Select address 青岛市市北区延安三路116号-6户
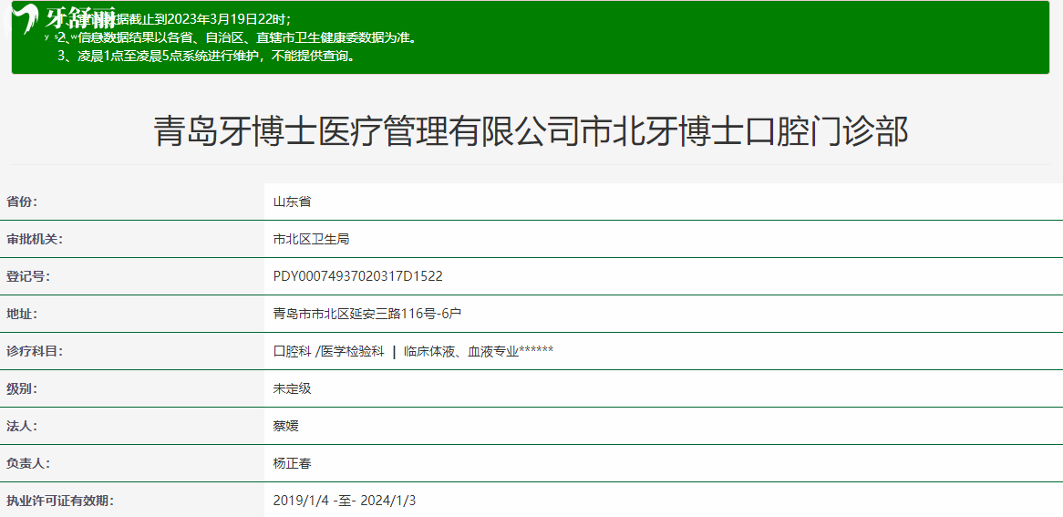Viewport: 1063px width, 517px height. (367, 314)
